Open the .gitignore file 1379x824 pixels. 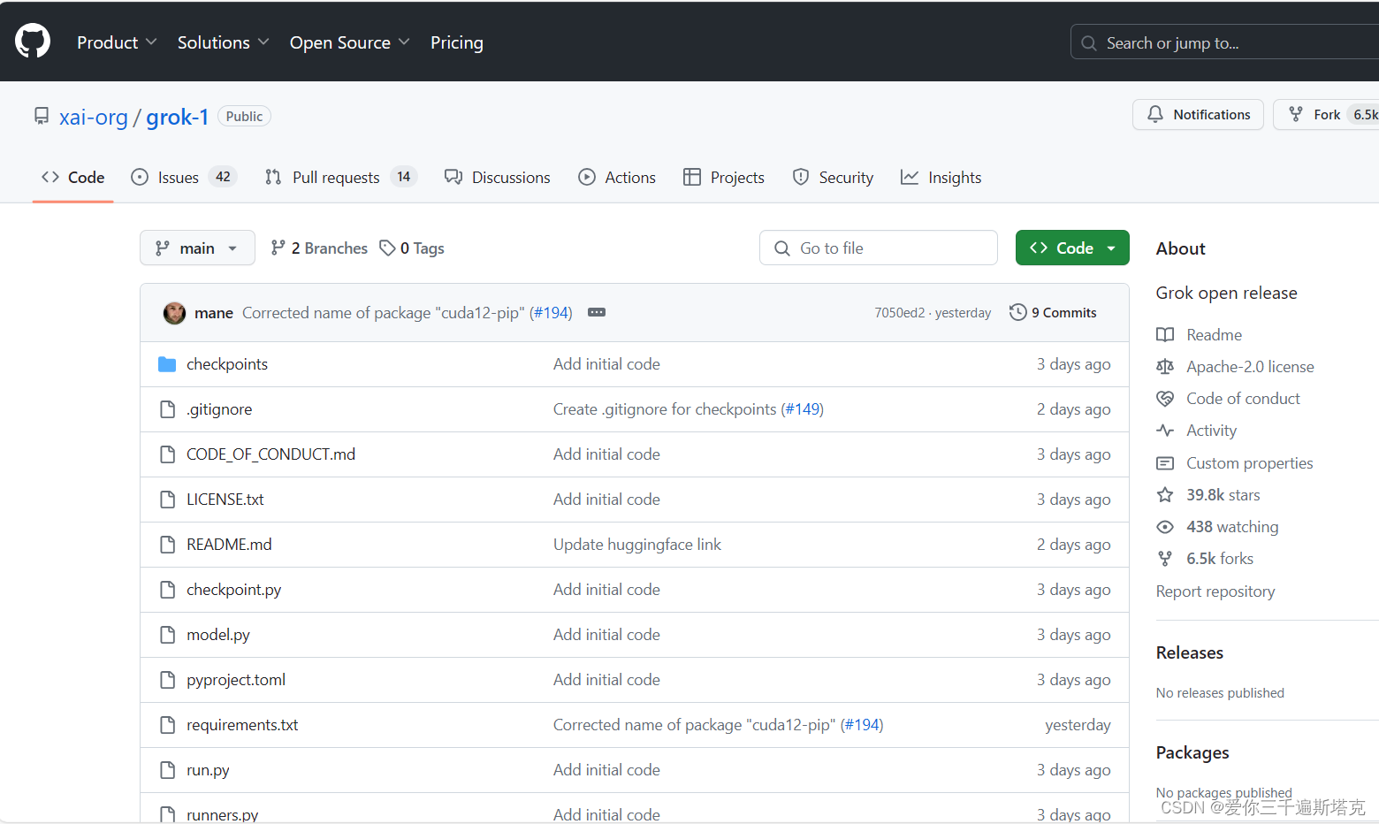pyautogui.click(x=219, y=409)
